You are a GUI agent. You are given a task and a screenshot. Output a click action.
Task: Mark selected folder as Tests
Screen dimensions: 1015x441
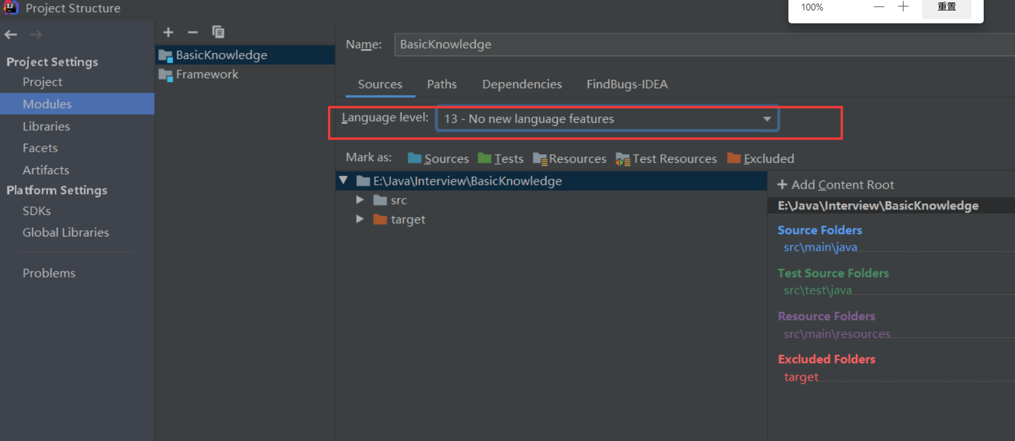500,158
